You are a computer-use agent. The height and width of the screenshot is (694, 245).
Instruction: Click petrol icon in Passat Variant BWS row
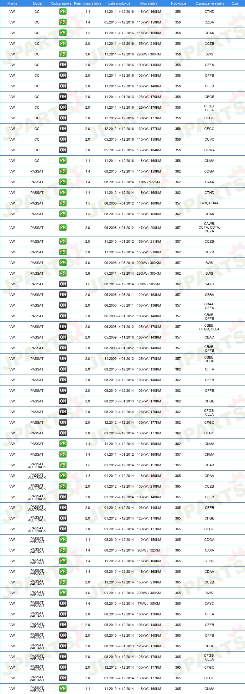click(63, 593)
